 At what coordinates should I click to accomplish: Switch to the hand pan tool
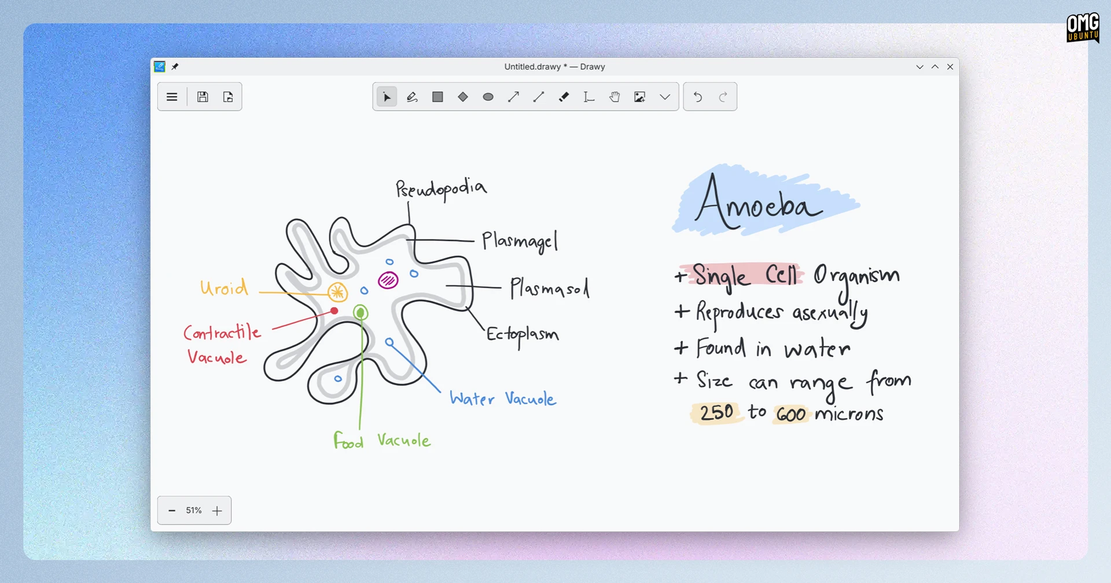[615, 97]
